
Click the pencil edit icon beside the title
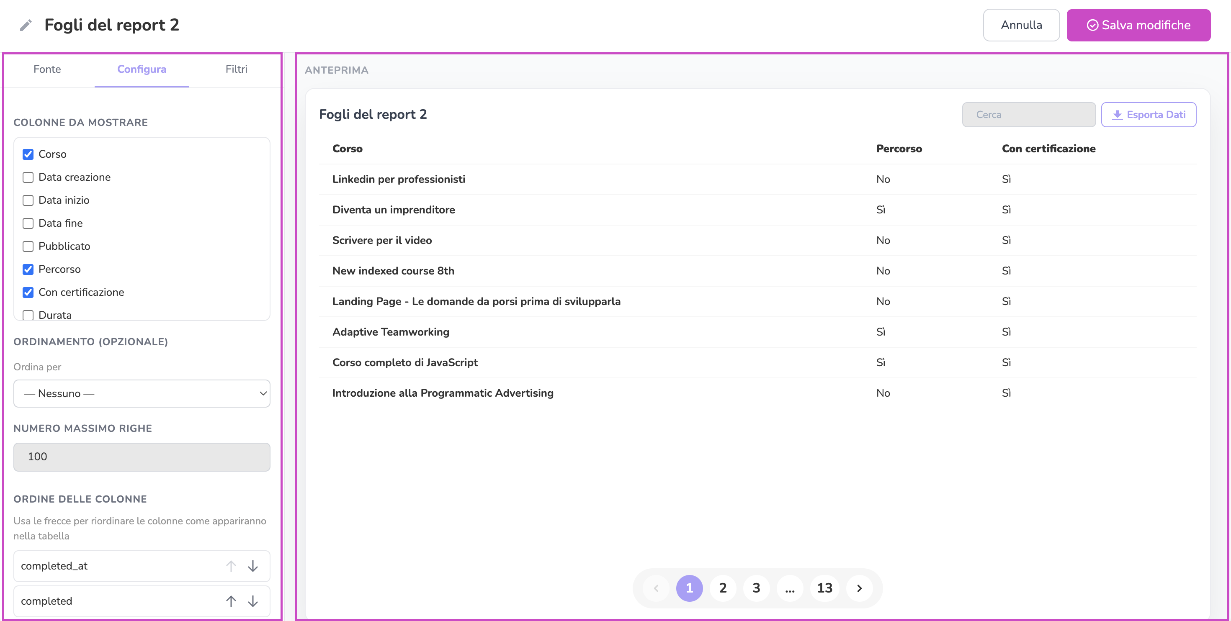(x=25, y=25)
